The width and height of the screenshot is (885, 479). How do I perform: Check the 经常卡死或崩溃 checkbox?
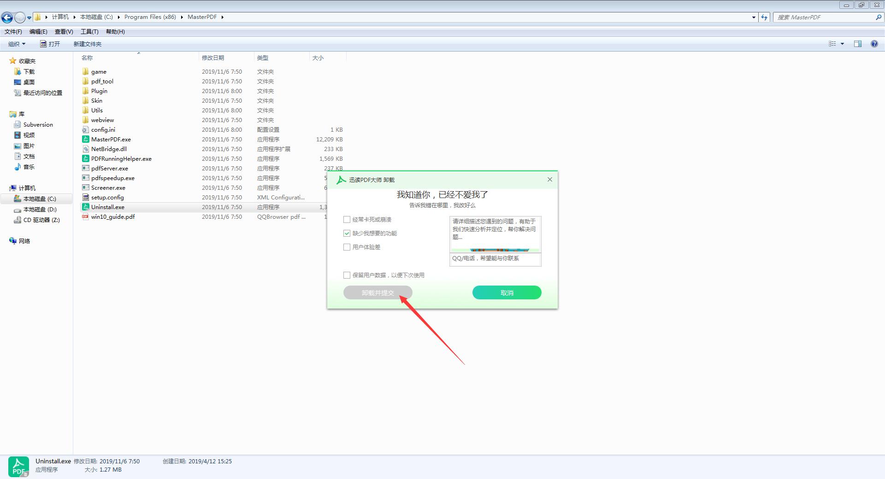(347, 220)
